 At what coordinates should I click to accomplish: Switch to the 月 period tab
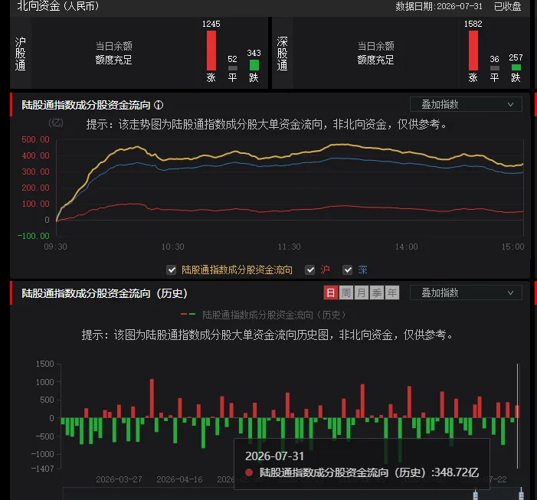[x=362, y=293]
